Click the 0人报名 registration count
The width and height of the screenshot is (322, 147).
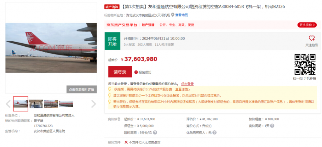tap(129, 45)
